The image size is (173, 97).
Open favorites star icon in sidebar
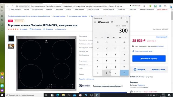(x=2, y=16)
